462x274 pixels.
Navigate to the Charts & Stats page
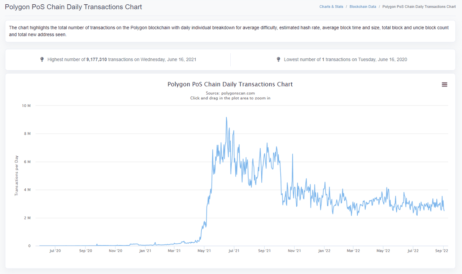[x=331, y=6]
